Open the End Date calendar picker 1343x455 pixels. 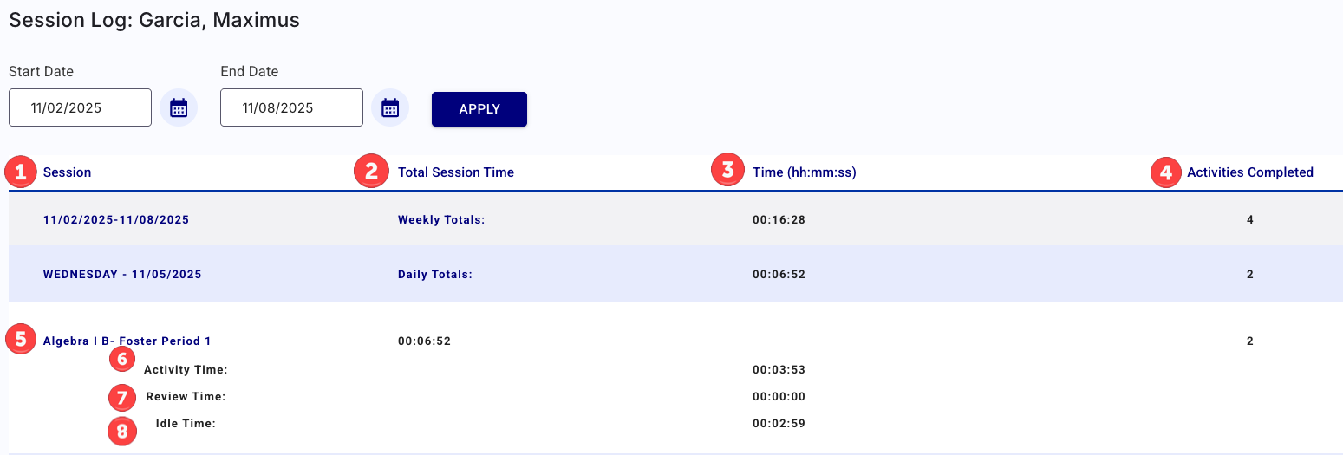(390, 108)
